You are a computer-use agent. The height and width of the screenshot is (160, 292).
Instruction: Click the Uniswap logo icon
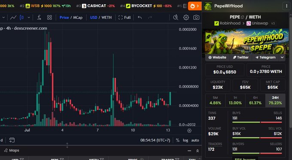point(249,23)
